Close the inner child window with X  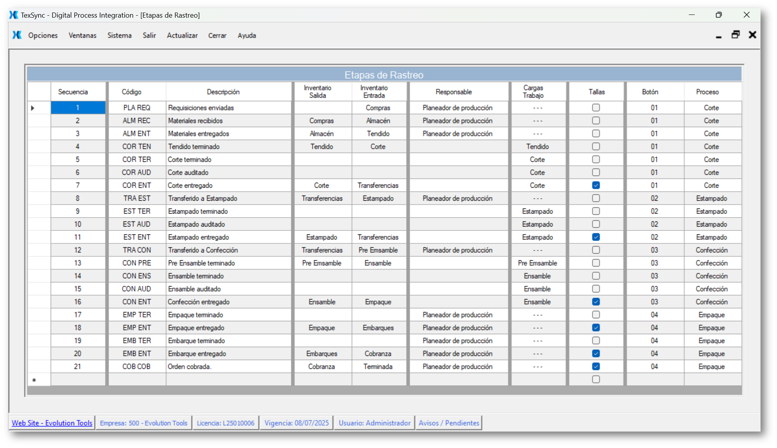click(752, 35)
